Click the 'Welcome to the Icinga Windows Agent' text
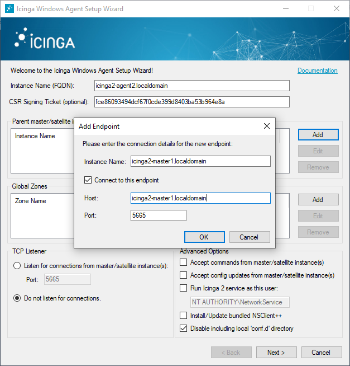Viewport: 350px width, 366px height. (81, 71)
